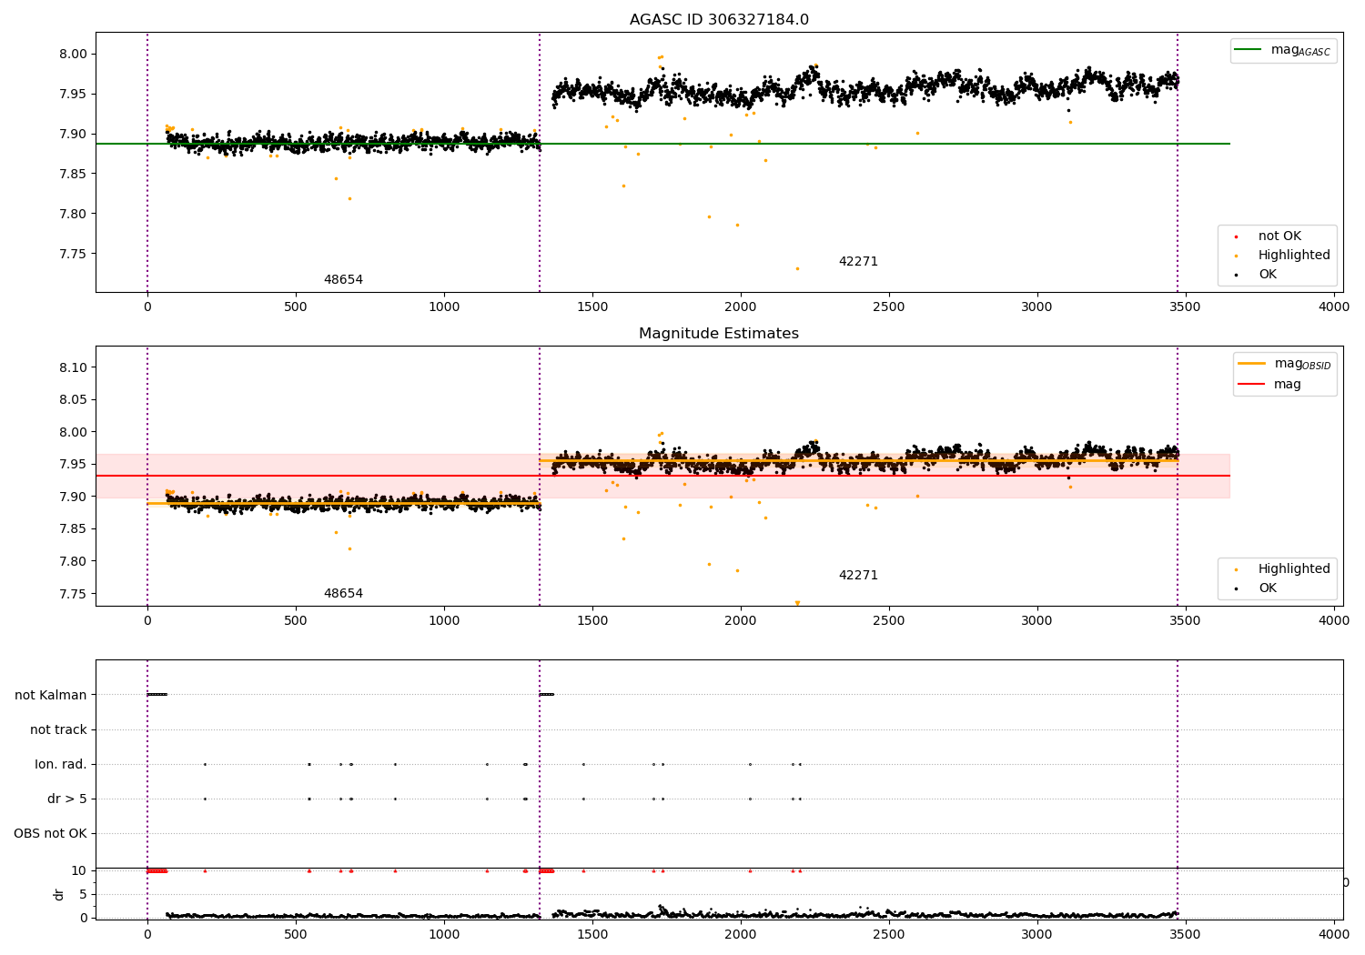Select the mag AGASC legend entry
The image size is (1365, 955).
1283,50
